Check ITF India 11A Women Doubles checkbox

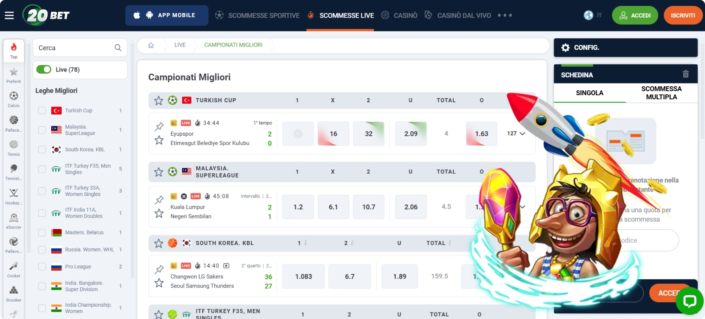click(42, 213)
